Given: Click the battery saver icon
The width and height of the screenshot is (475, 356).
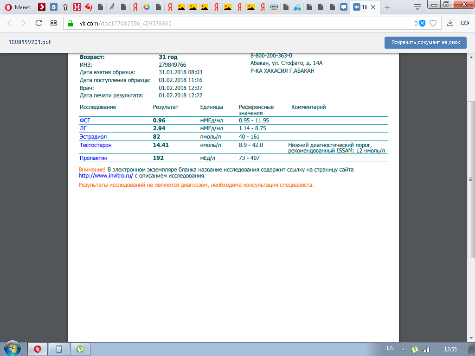Looking at the screenshot, I should pos(464,23).
